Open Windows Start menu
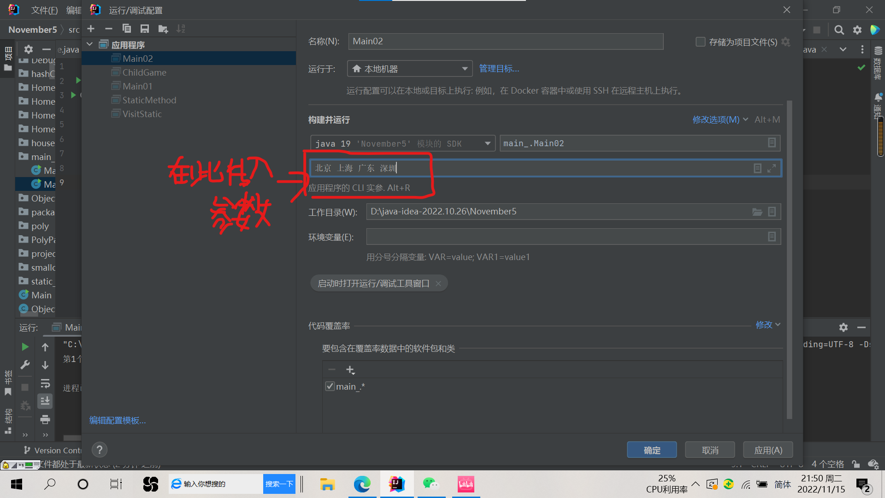 [x=16, y=484]
